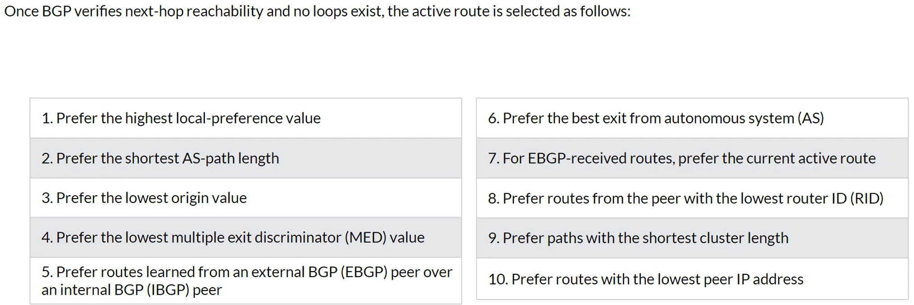Click the best exit from AS row
This screenshot has height=305, width=914.
(692, 118)
